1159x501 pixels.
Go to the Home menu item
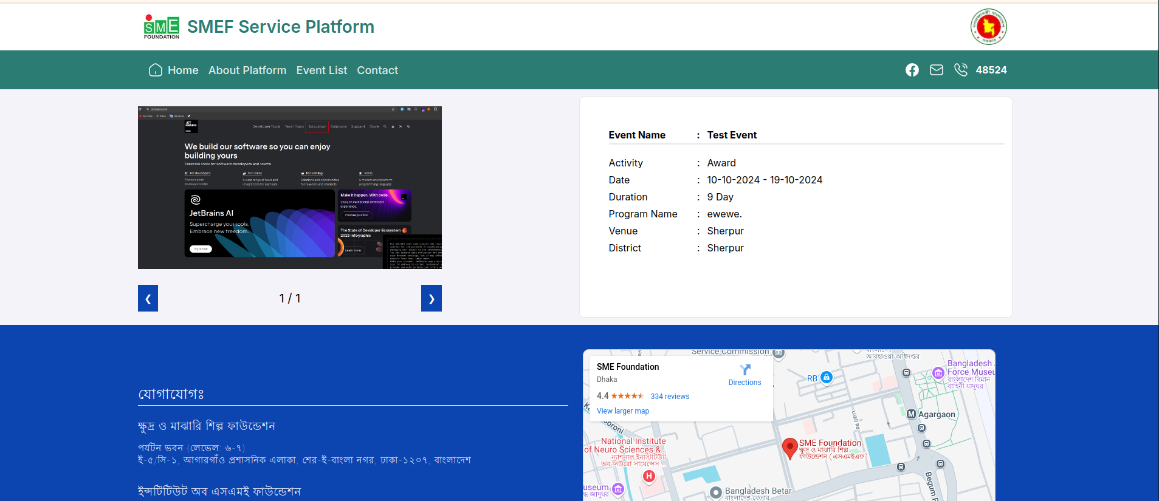click(183, 70)
